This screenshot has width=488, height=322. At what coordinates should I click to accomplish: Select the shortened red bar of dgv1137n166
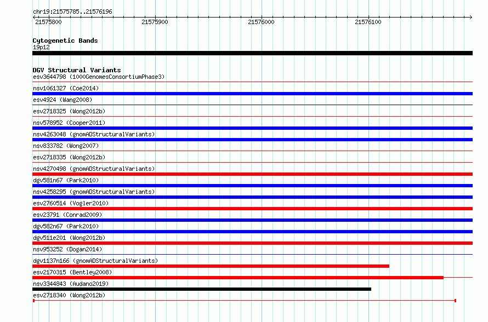[211, 266]
